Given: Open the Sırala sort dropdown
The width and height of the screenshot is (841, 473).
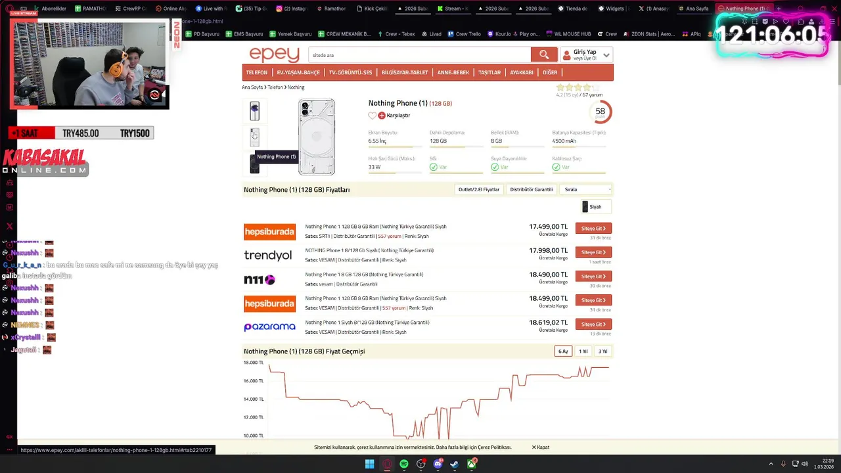Looking at the screenshot, I should pyautogui.click(x=585, y=189).
